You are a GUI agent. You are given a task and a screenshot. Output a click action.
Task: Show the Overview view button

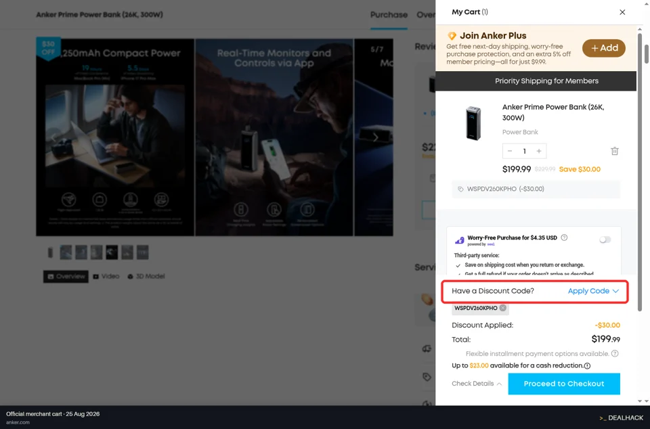tap(66, 277)
